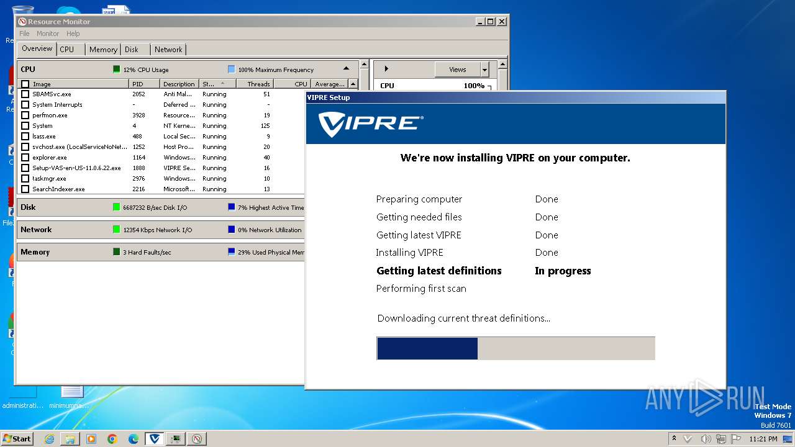795x447 pixels.
Task: Switch to Network tab
Action: pyautogui.click(x=168, y=50)
